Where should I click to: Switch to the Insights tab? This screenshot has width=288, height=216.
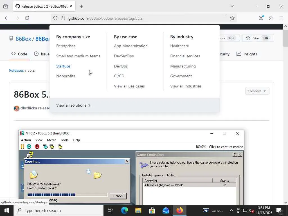247,54
